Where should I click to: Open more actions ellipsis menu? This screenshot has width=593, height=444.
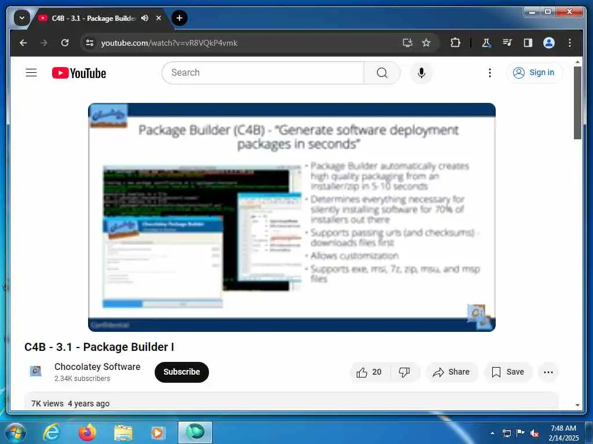pyautogui.click(x=548, y=372)
